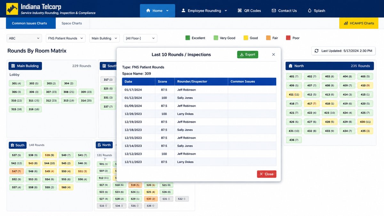
Task: Select room 547 (7) orange cell
Action: tap(16, 171)
